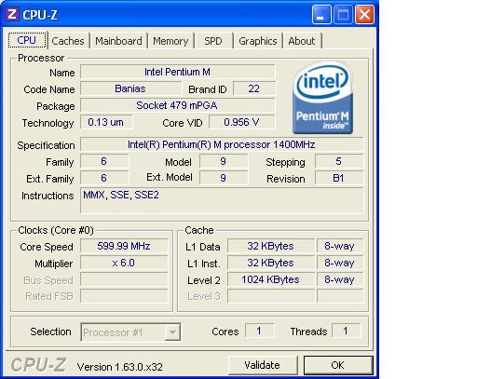Click the Level 2 1024 KBytes value
This screenshot has height=379, width=477.
[x=271, y=279]
